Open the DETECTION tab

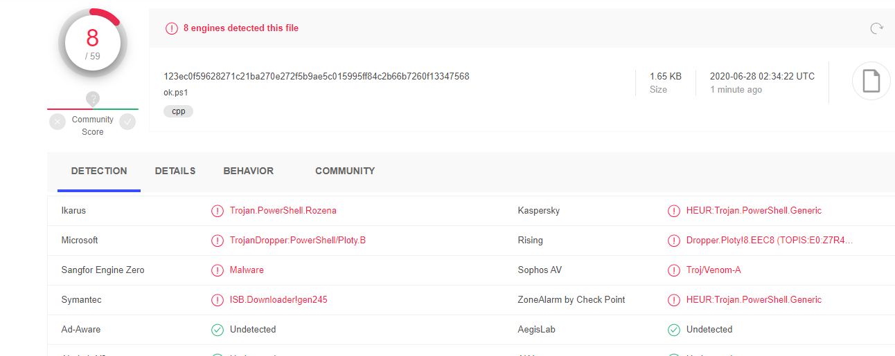pos(99,171)
